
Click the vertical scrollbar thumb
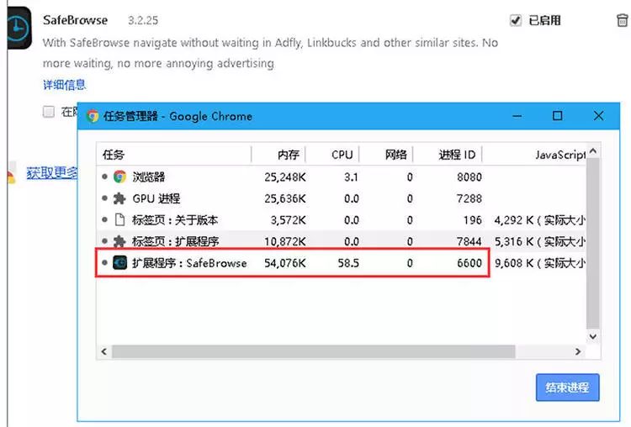(x=593, y=244)
